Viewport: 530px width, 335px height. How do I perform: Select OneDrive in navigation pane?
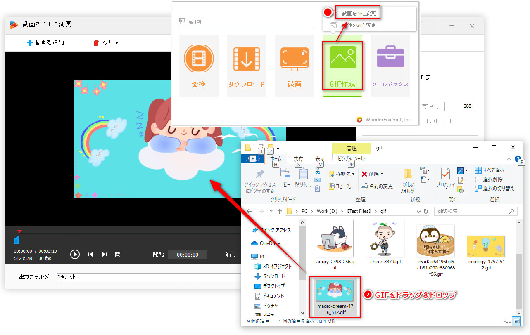pos(266,243)
